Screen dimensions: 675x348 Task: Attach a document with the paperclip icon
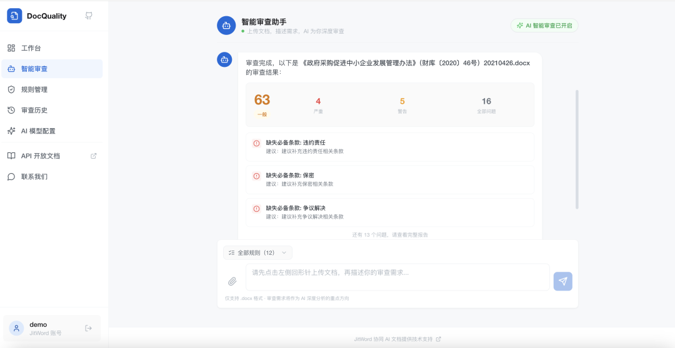point(232,281)
